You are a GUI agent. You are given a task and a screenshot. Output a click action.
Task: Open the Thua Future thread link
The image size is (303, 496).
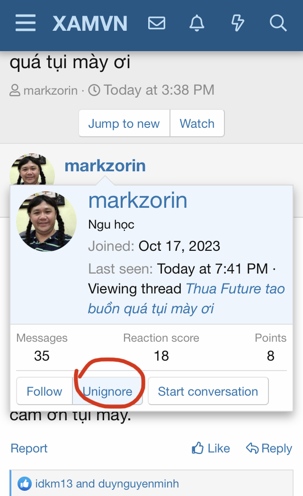[x=187, y=299]
